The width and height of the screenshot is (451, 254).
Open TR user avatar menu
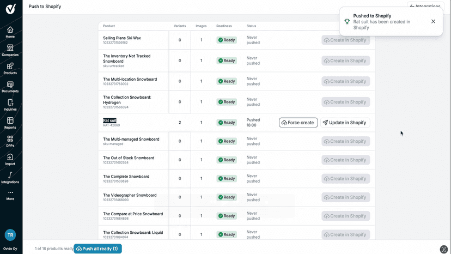(x=10, y=235)
